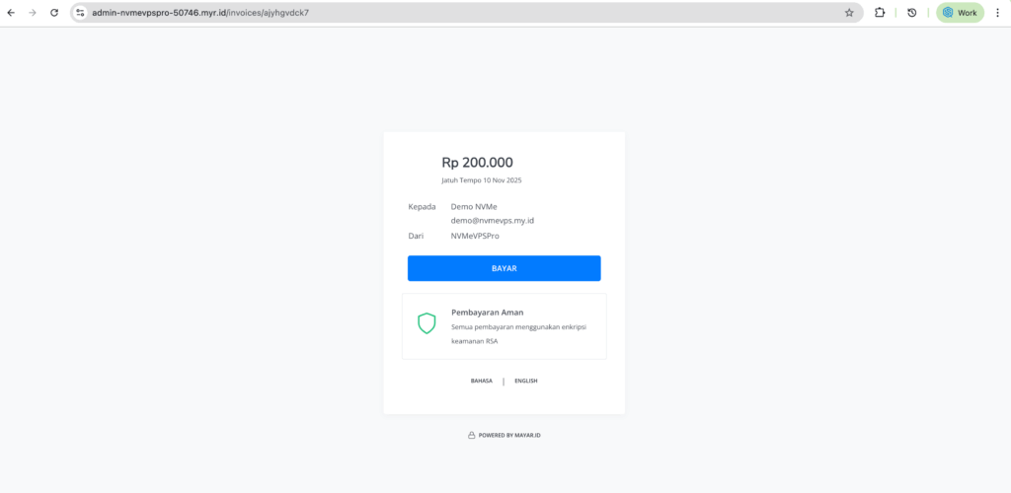Viewport: 1011px width, 493px height.
Task: Switch language to BAHASA
Action: pos(482,381)
